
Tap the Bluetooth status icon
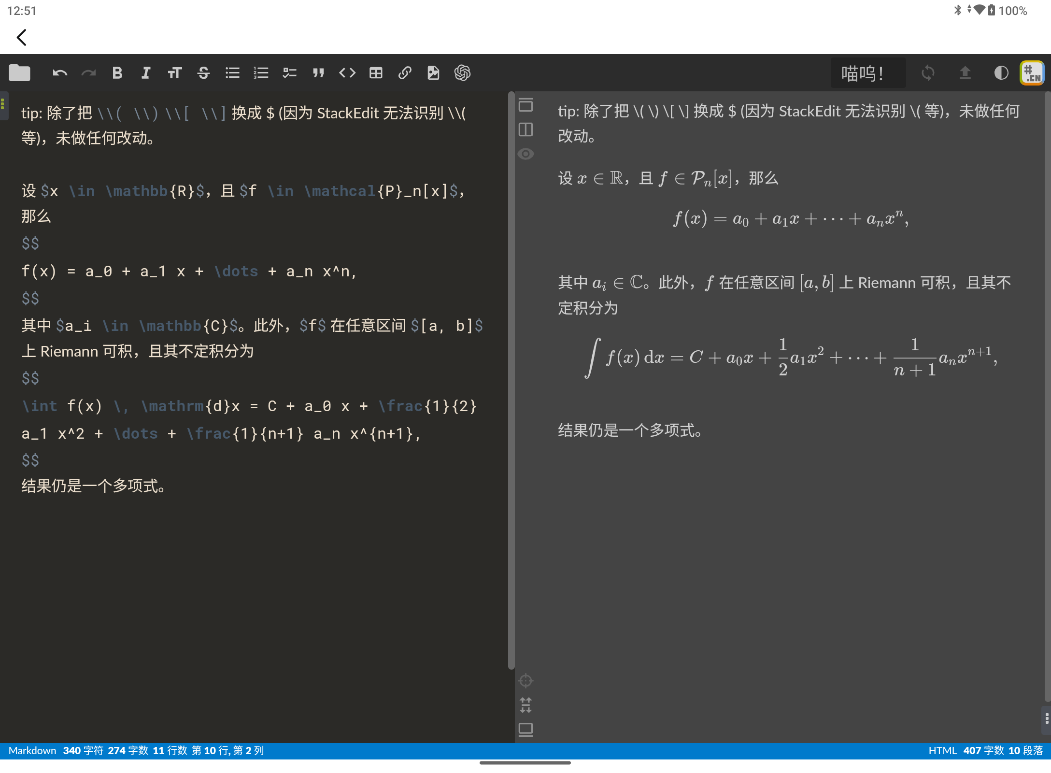coord(958,10)
